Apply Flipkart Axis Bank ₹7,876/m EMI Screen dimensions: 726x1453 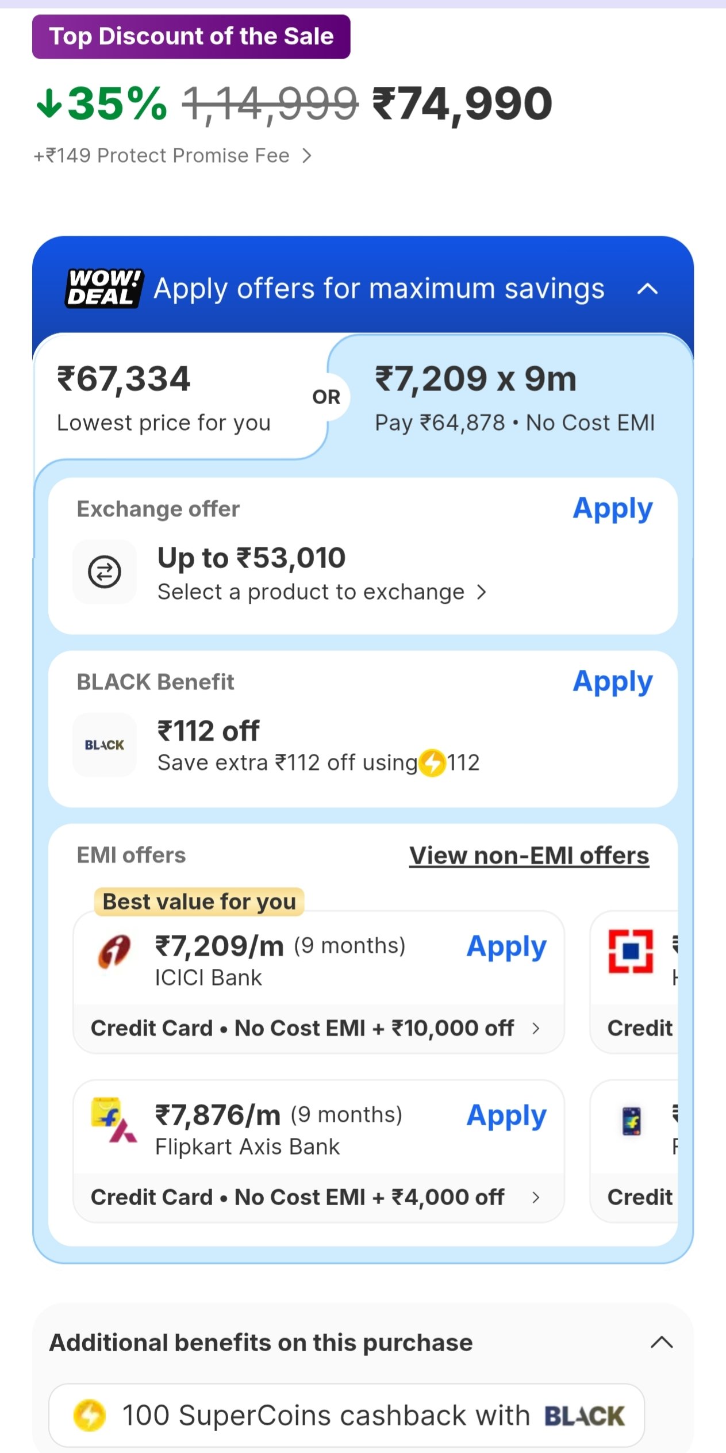[506, 1116]
